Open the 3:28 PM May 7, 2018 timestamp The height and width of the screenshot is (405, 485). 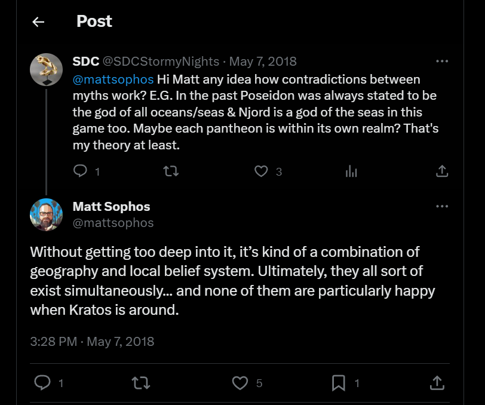(92, 342)
